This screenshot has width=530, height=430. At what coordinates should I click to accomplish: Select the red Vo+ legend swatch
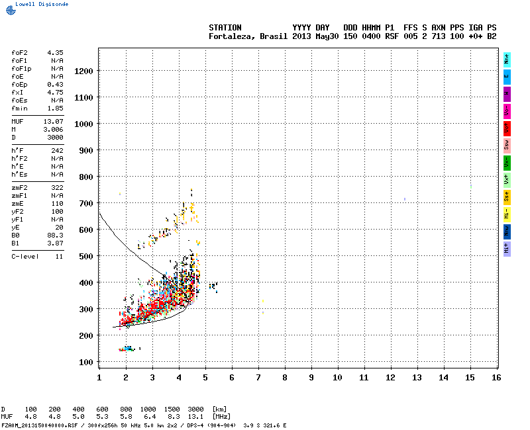(507, 128)
